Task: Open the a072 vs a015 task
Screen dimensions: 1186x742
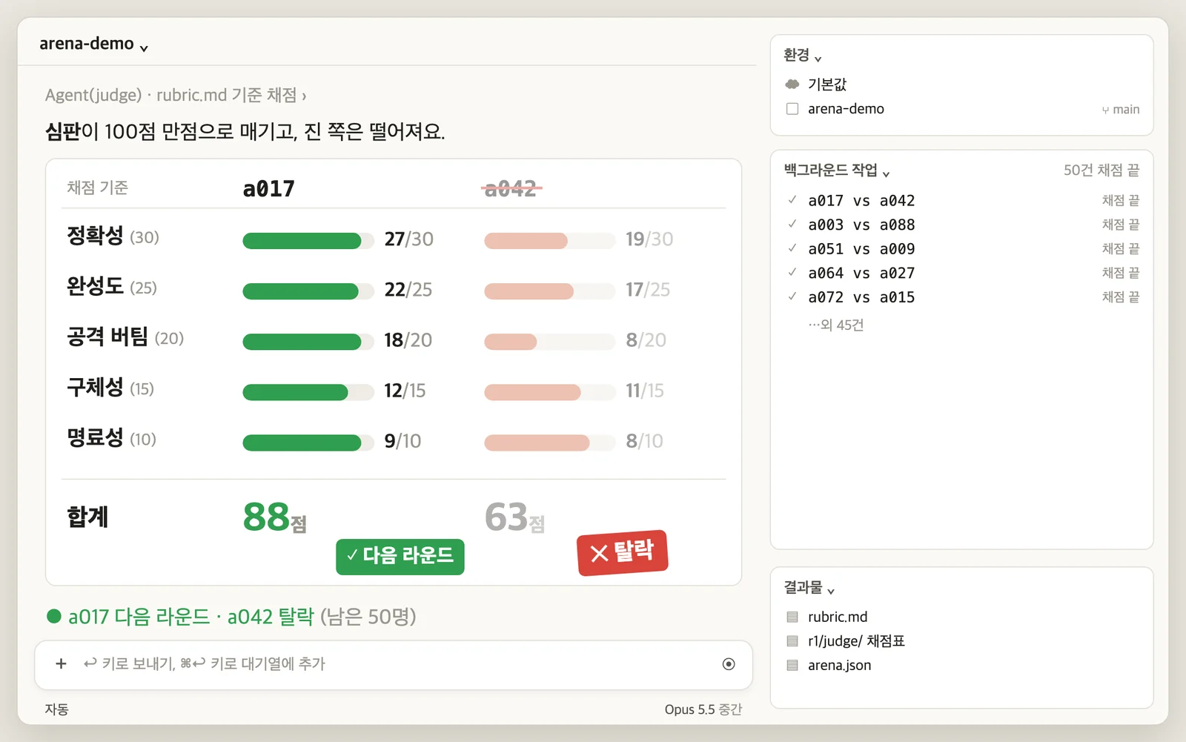Action: click(961, 297)
